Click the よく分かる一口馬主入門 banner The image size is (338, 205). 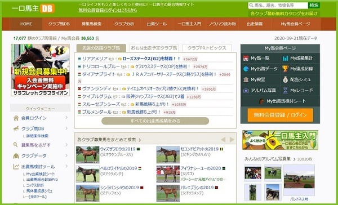280,140
